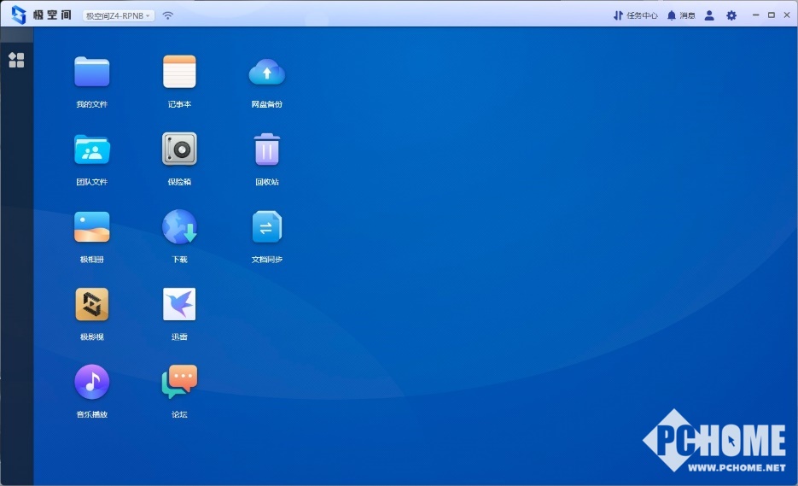798x486 pixels.
Task: Launch the 记事本 notepad app
Action: click(x=179, y=72)
